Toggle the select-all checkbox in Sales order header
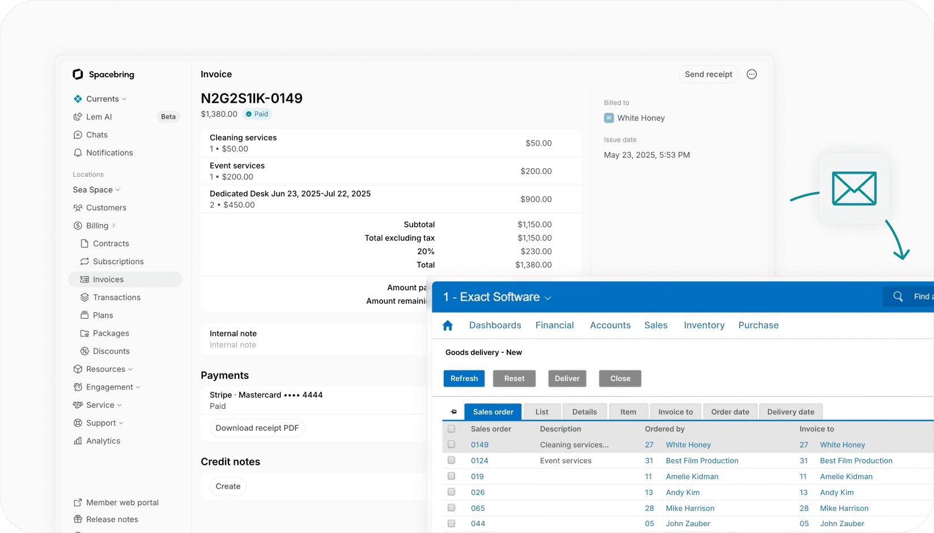Viewport: 934px width, 533px height. (452, 429)
